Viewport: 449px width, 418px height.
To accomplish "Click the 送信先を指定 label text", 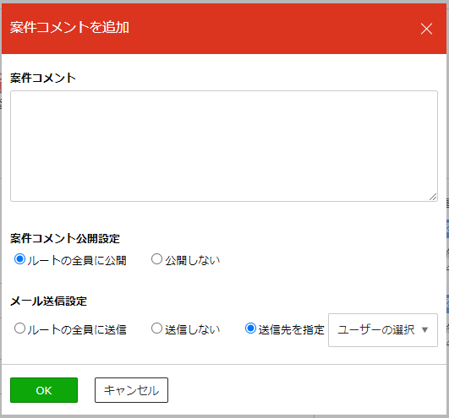I will coord(291,329).
